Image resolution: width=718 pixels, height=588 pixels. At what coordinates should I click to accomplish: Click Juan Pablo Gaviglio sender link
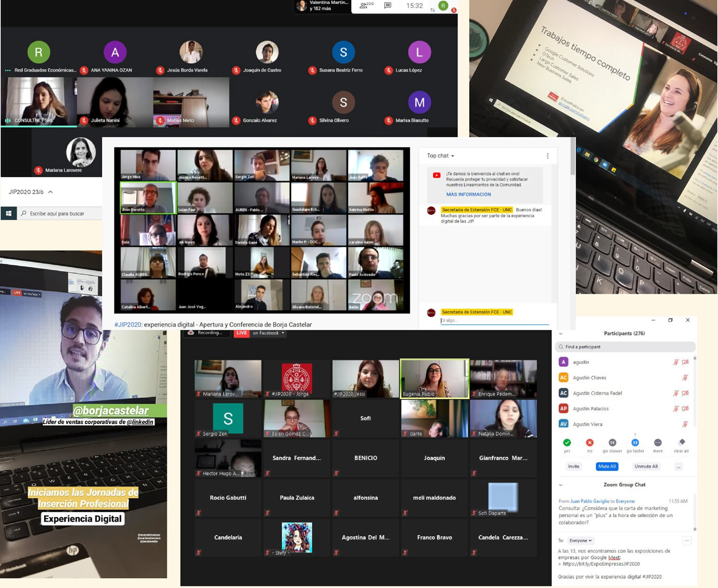coord(590,501)
